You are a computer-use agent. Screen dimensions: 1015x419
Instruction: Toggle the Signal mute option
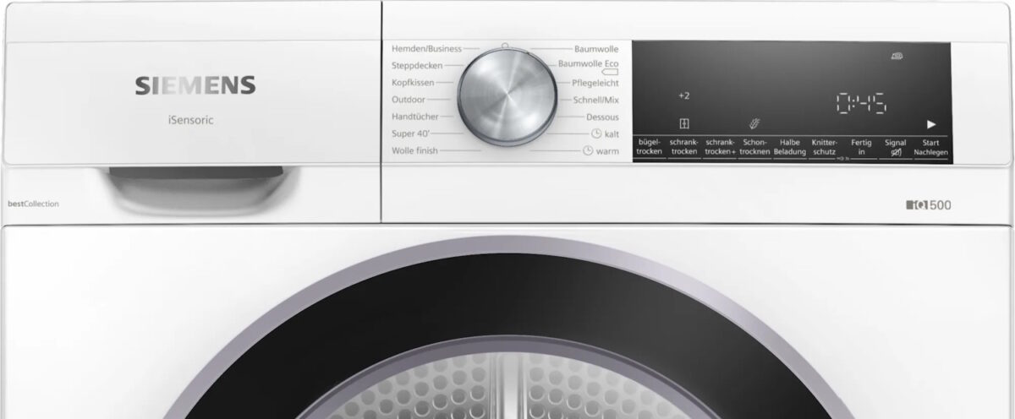[x=895, y=148]
